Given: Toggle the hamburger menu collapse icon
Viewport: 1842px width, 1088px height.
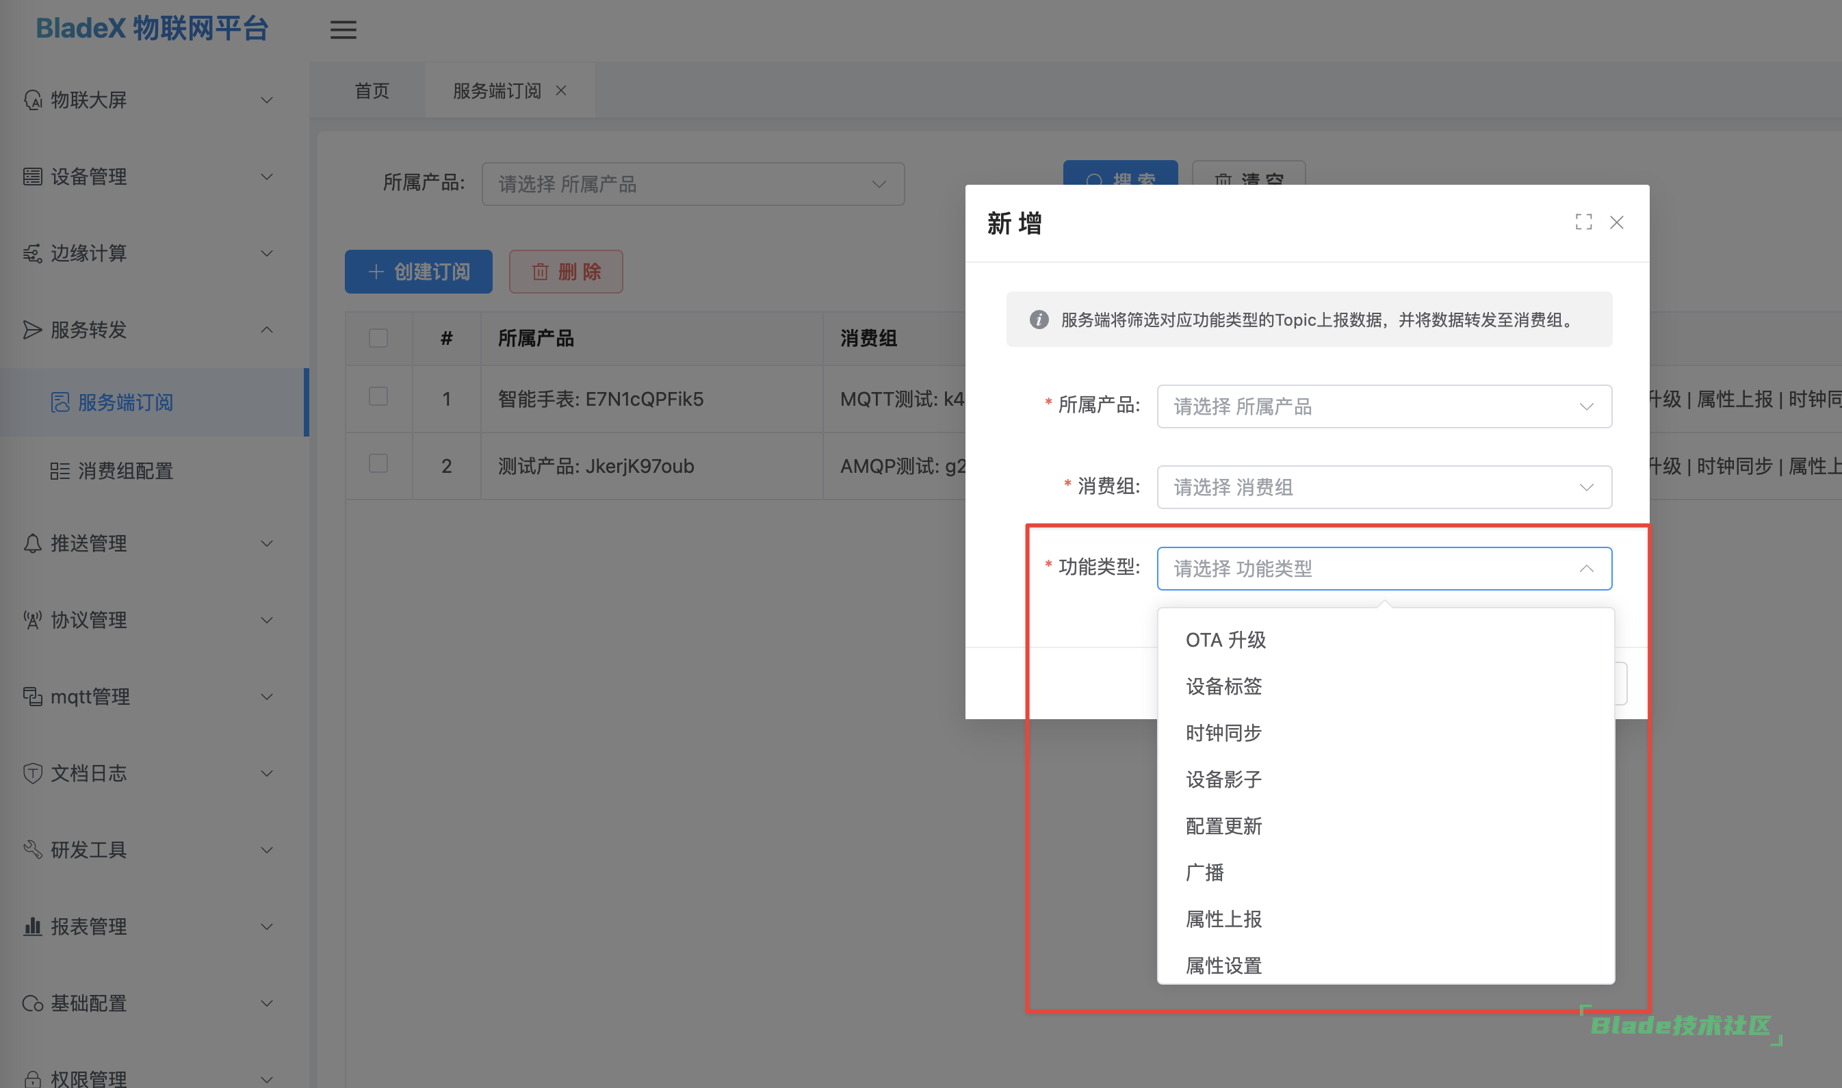Looking at the screenshot, I should coord(343,30).
